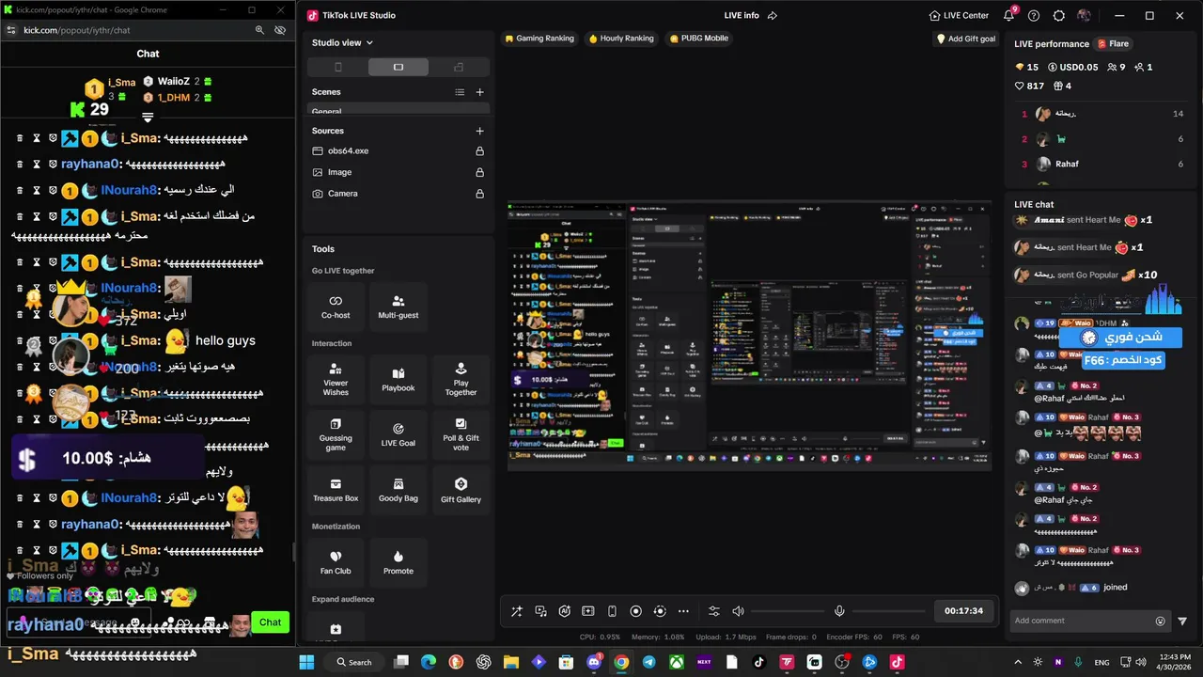The image size is (1203, 677).
Task: Open the Fan Club tool
Action: tap(336, 562)
